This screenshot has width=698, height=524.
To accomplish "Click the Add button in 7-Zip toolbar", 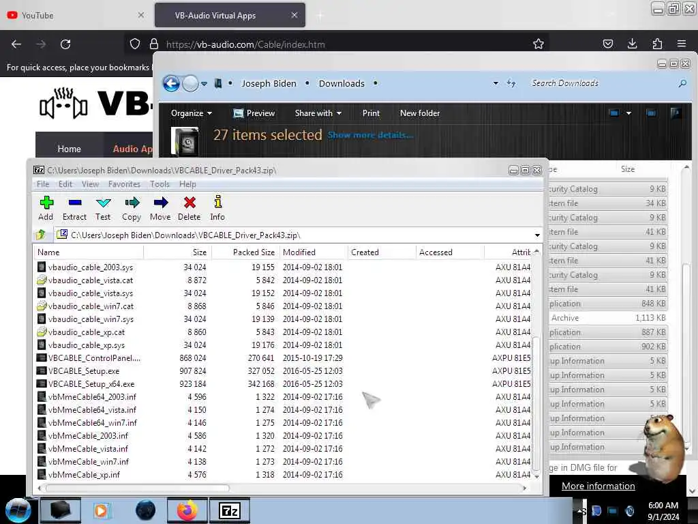I will click(46, 208).
